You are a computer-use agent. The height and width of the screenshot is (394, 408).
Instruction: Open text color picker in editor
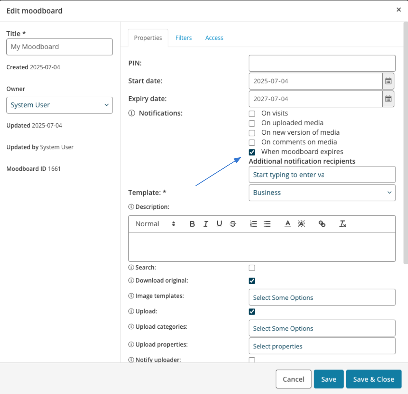(288, 224)
